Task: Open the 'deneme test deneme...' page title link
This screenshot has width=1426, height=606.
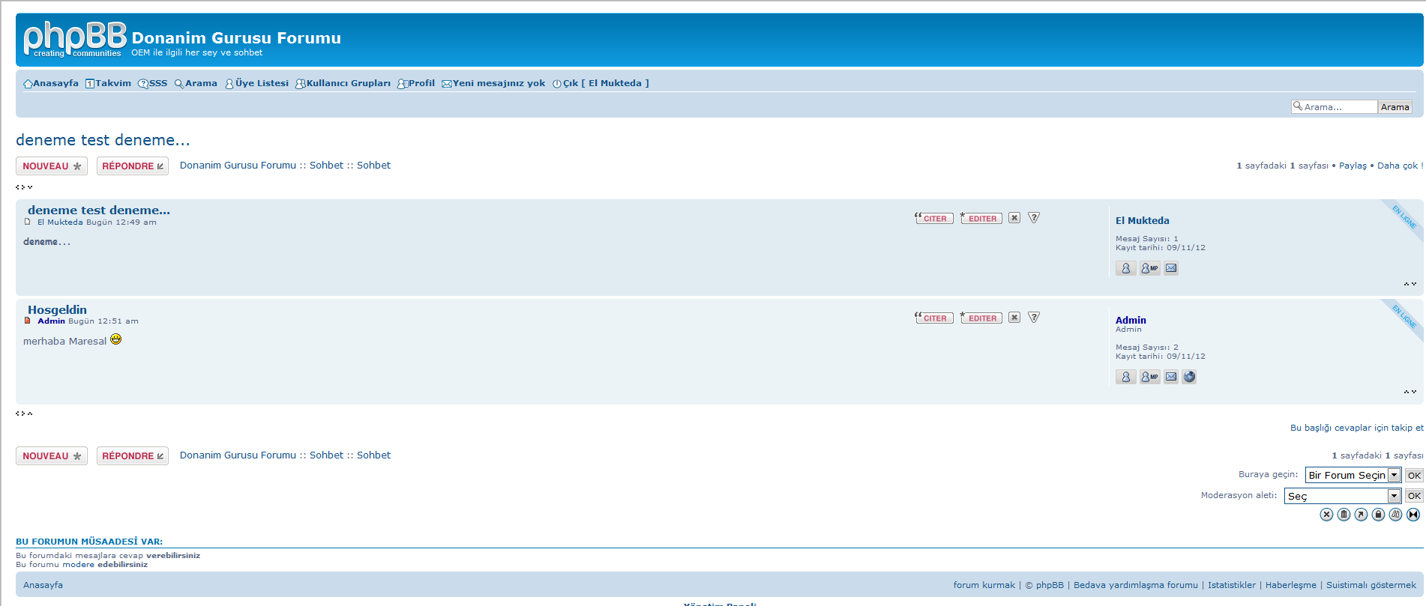Action: tap(103, 140)
